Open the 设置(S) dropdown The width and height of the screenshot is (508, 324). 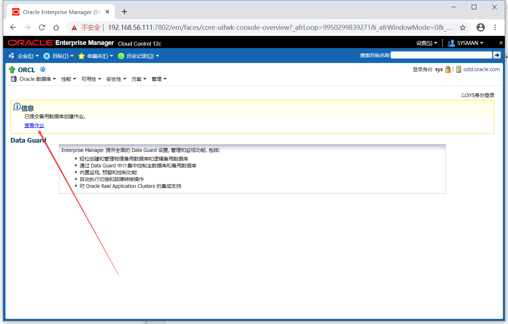click(427, 43)
